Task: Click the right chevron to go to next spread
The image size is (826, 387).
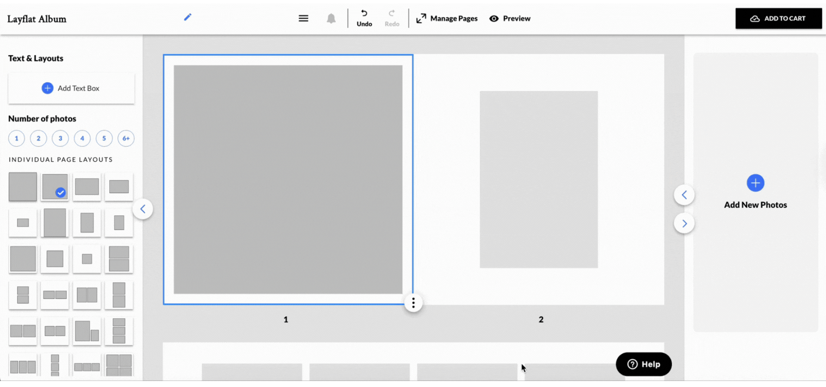Action: [684, 223]
